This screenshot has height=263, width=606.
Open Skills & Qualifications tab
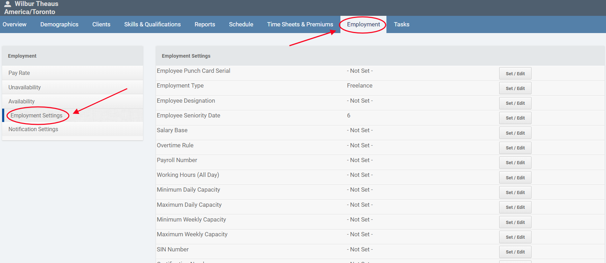tap(152, 24)
